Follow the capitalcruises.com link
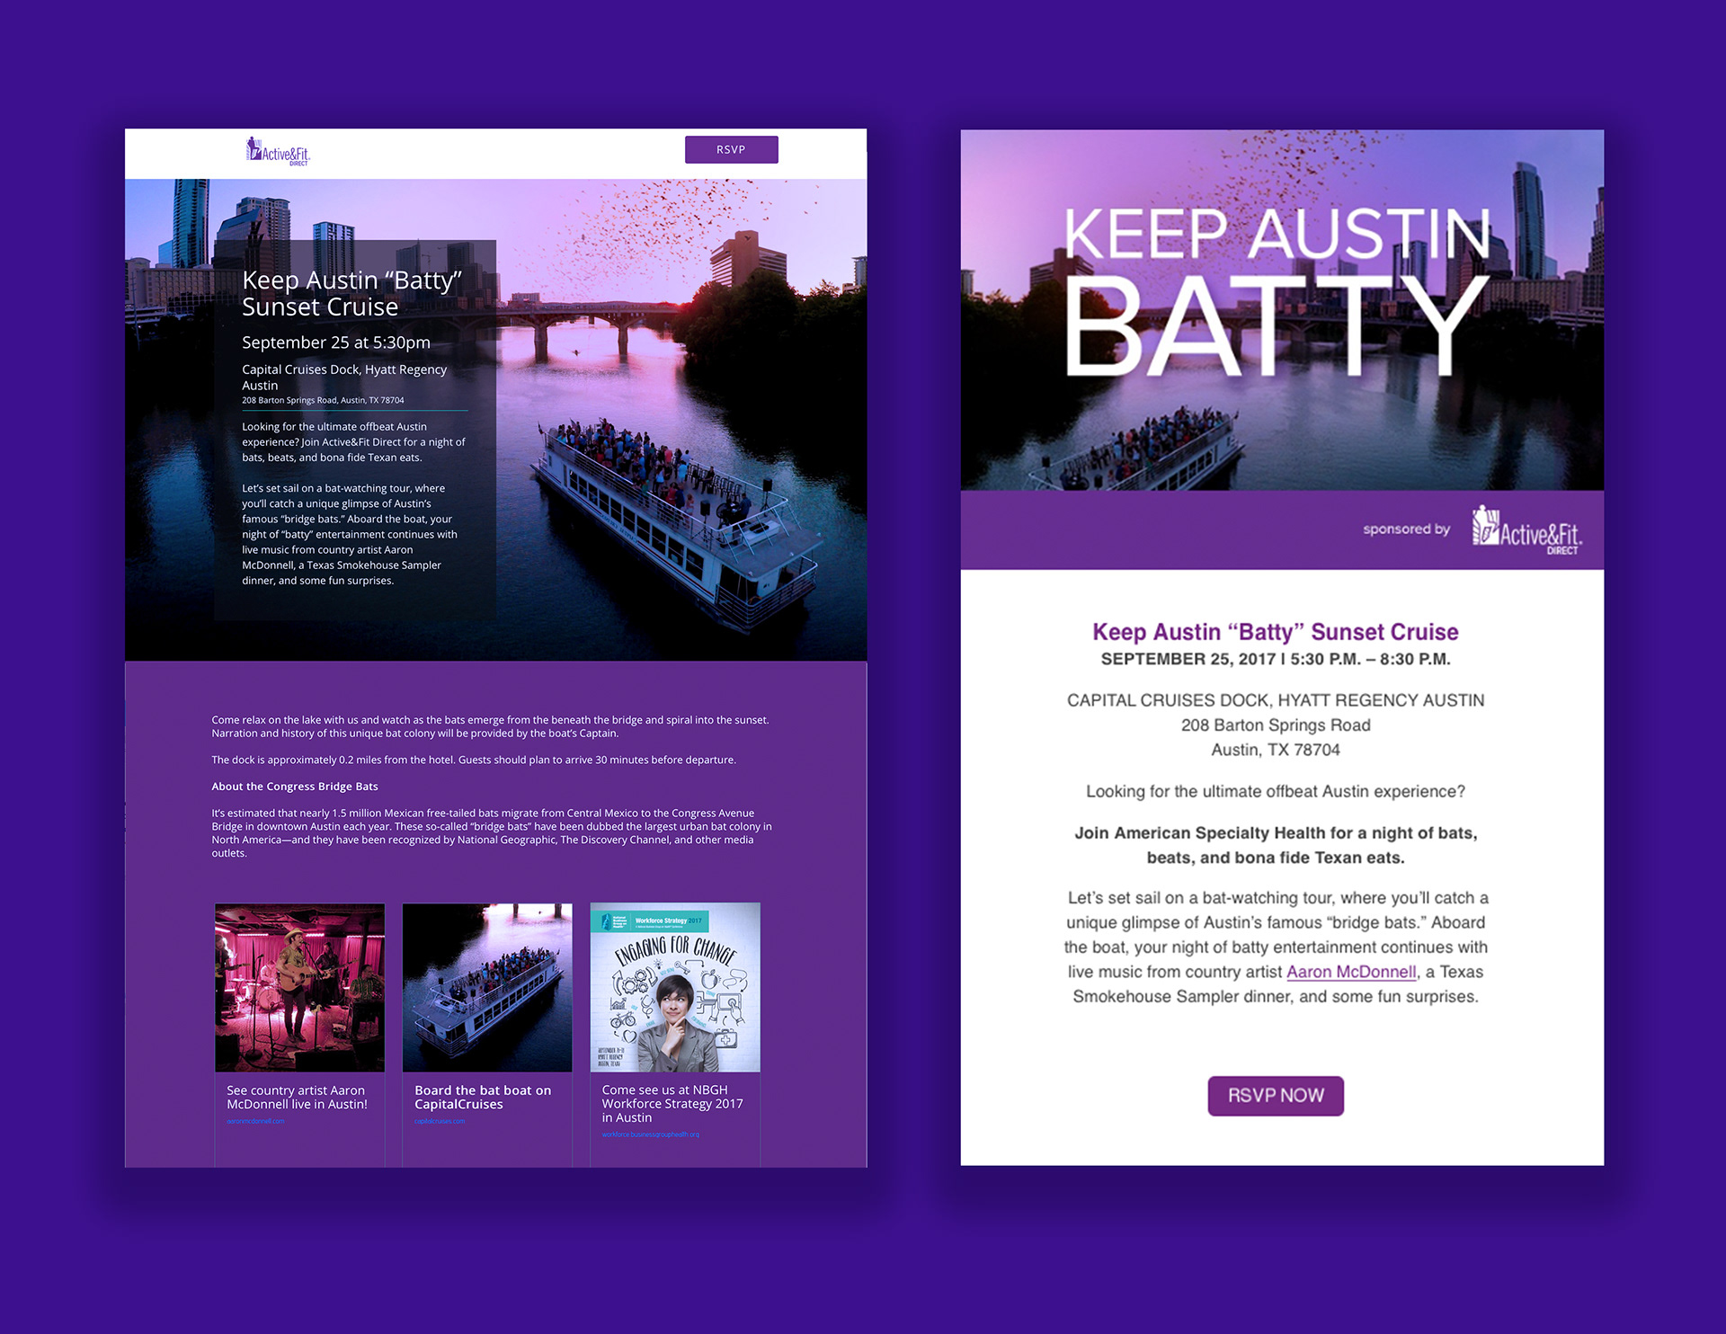This screenshot has height=1334, width=1726. pyautogui.click(x=440, y=1121)
